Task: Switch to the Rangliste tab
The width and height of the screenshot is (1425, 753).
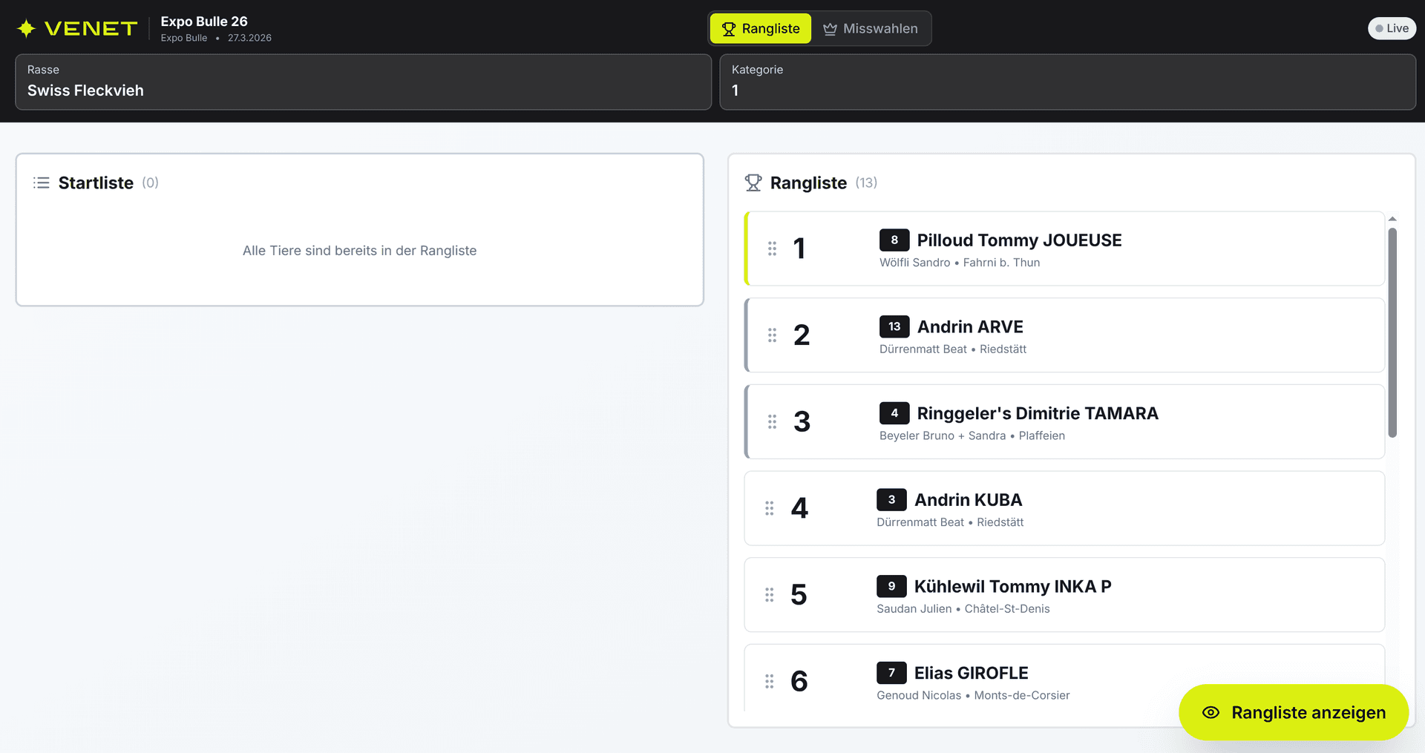Action: [761, 28]
